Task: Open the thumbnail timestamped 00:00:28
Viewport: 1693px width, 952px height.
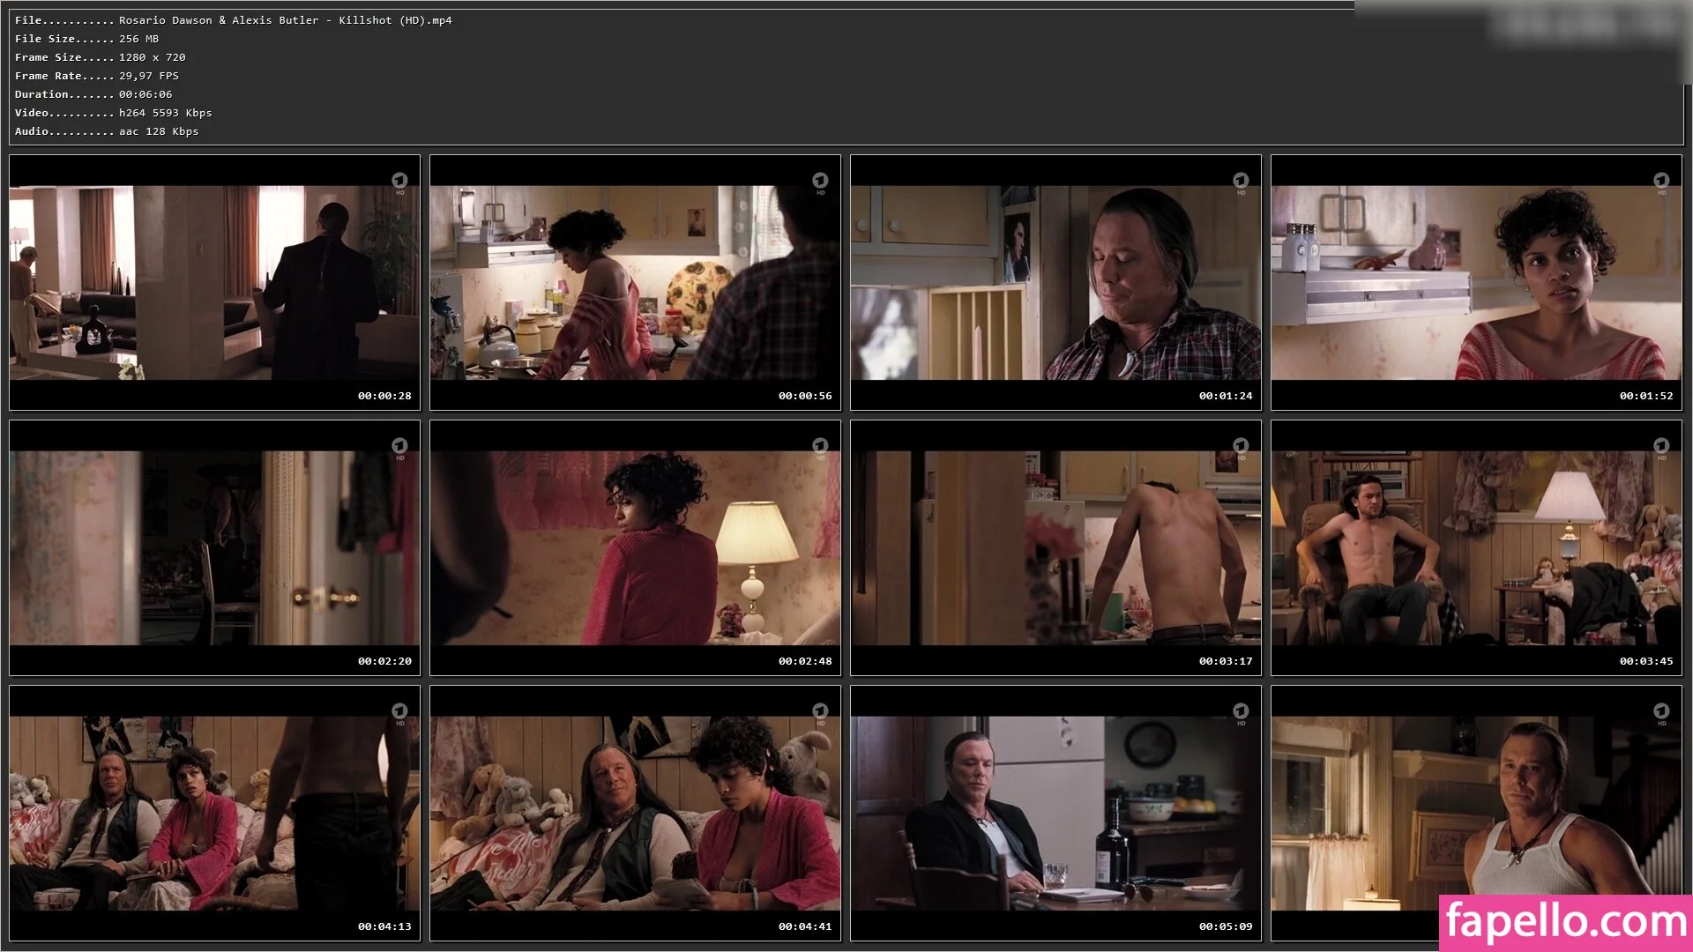Action: [214, 282]
